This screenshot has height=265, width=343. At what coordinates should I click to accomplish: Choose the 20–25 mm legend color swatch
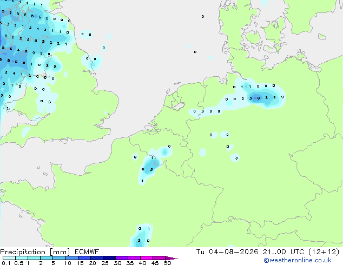[x=97, y=258]
